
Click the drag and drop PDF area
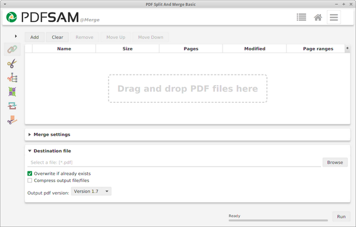(x=187, y=89)
